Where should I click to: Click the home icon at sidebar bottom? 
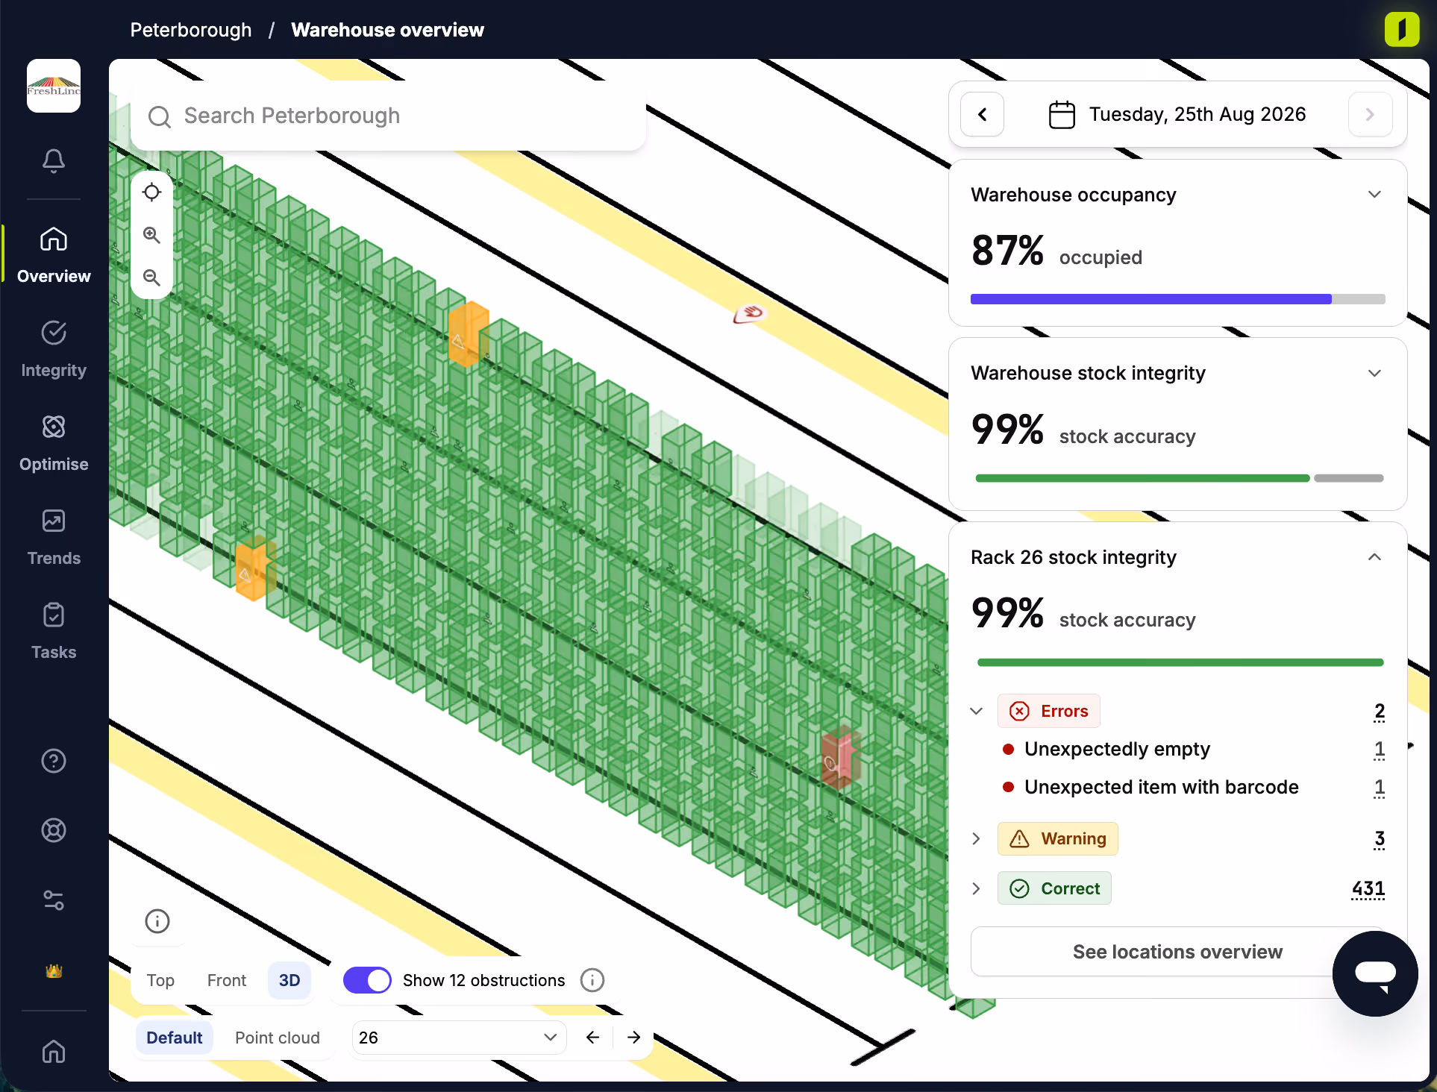tap(54, 1051)
